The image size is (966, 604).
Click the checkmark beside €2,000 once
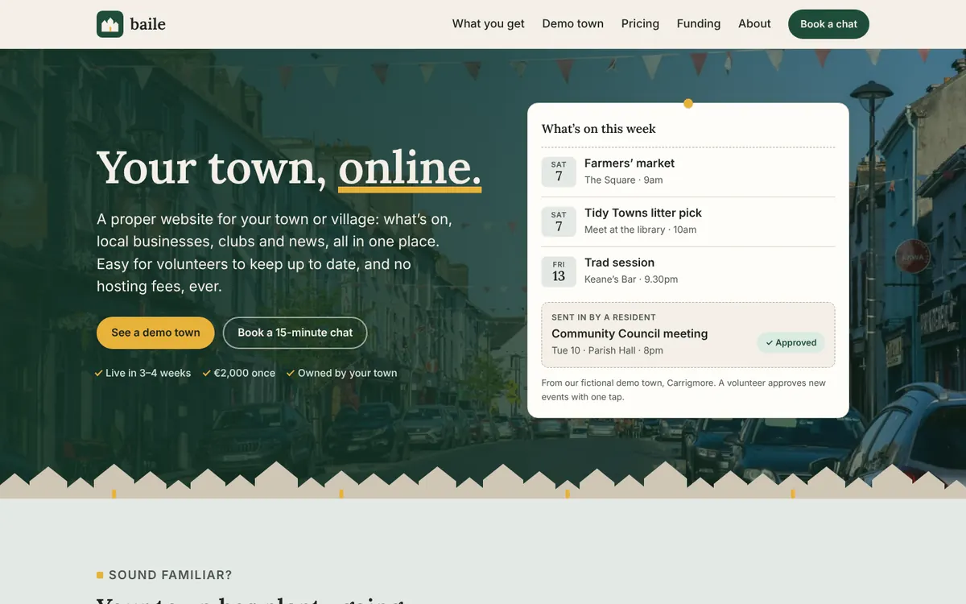[207, 374]
